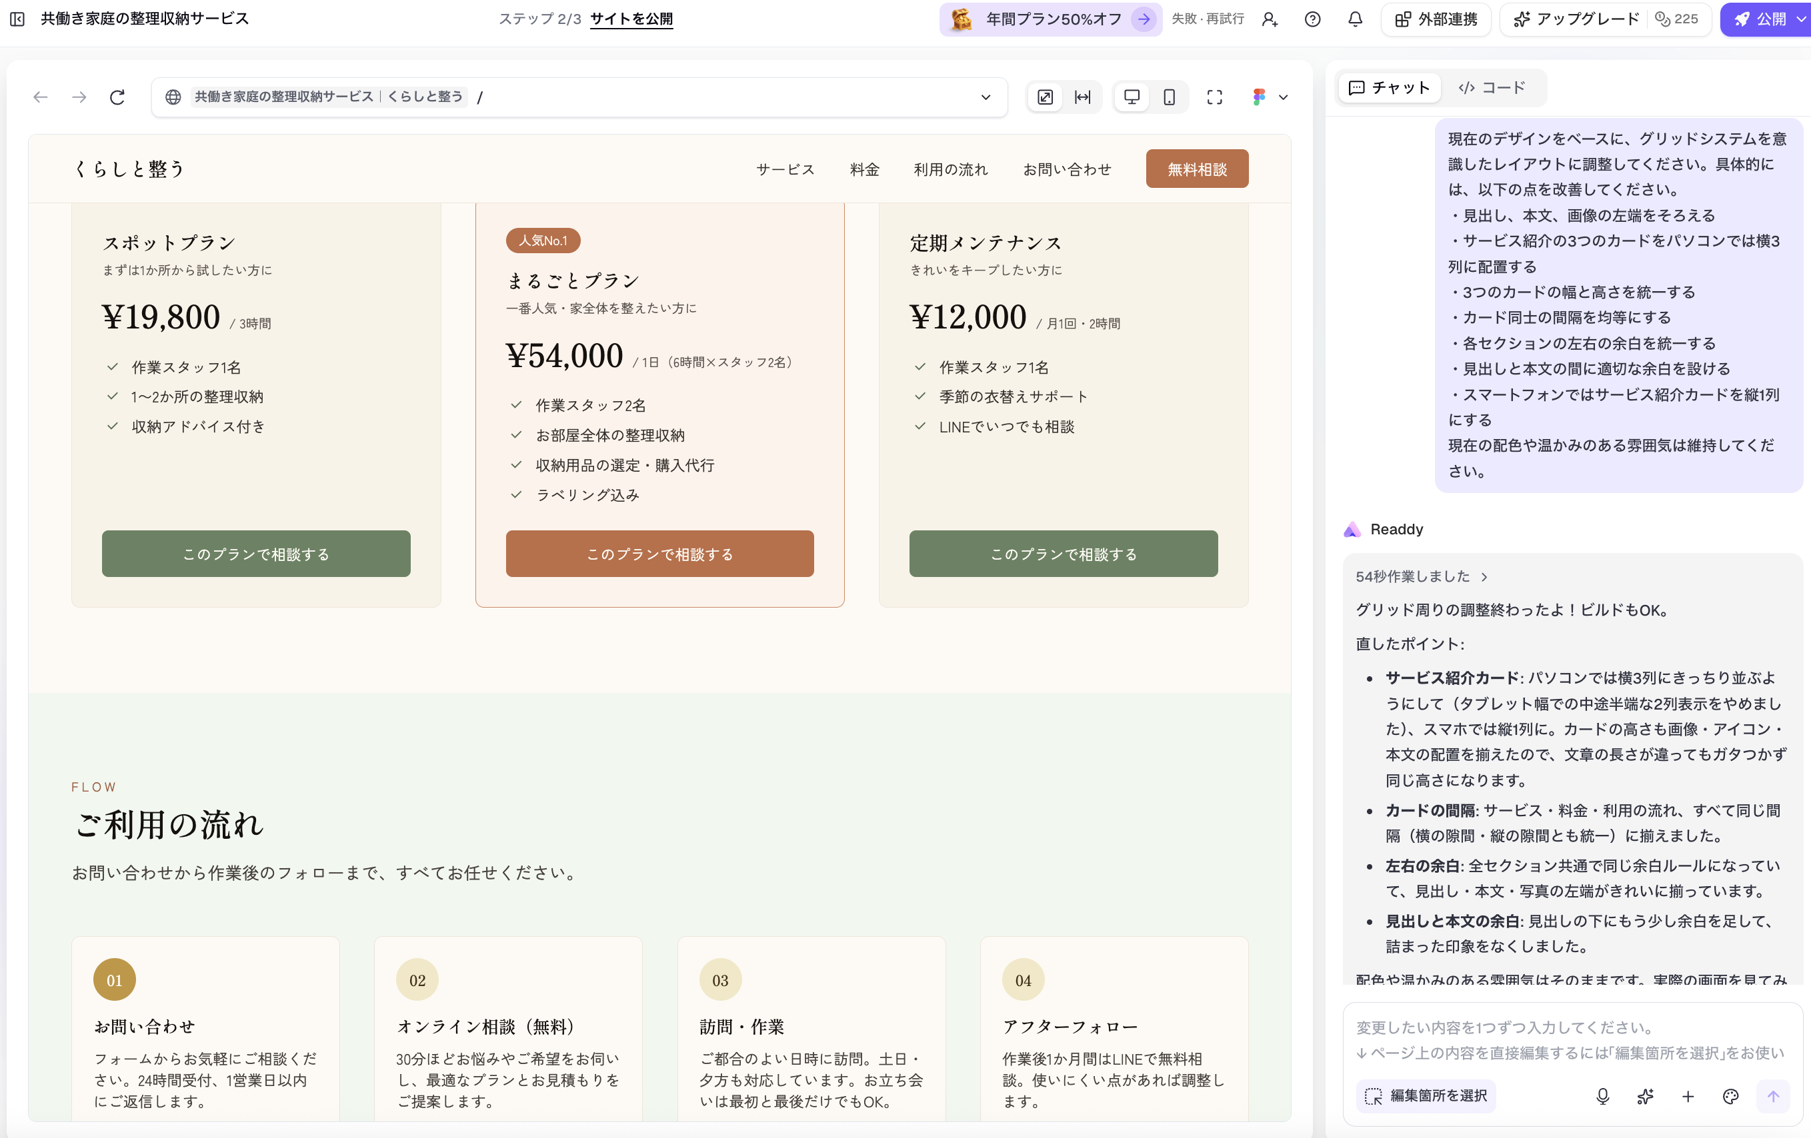Reload the preview page

(x=117, y=97)
